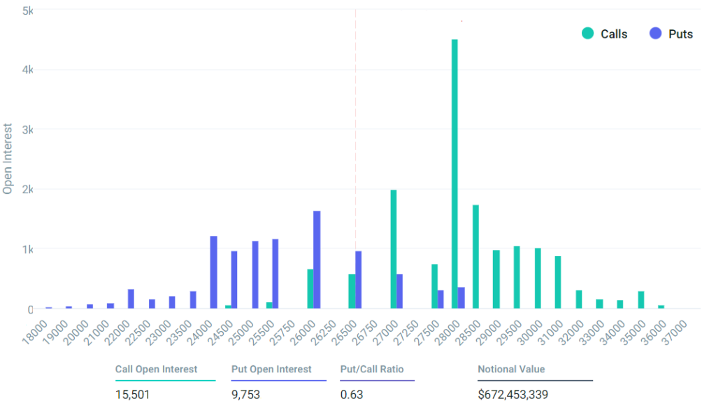Select the put bar at strike 22000

[131, 299]
